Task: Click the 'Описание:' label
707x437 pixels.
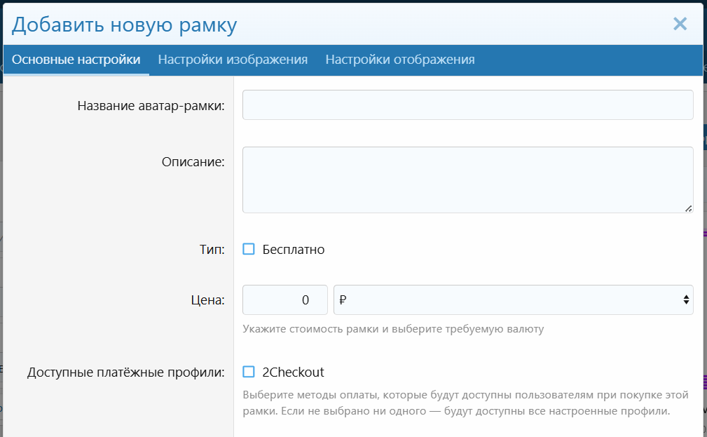Action: coord(193,161)
